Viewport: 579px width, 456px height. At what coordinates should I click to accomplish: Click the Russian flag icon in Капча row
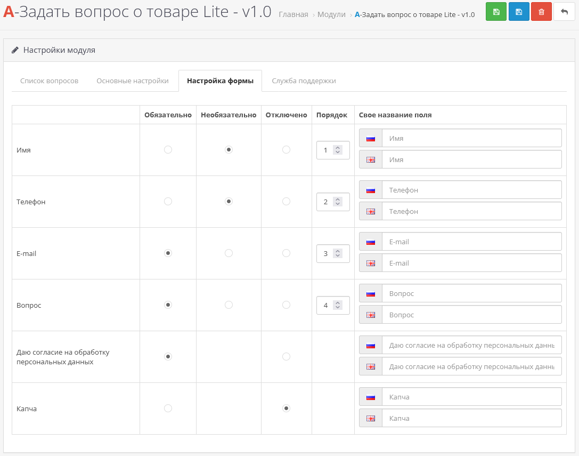(371, 397)
